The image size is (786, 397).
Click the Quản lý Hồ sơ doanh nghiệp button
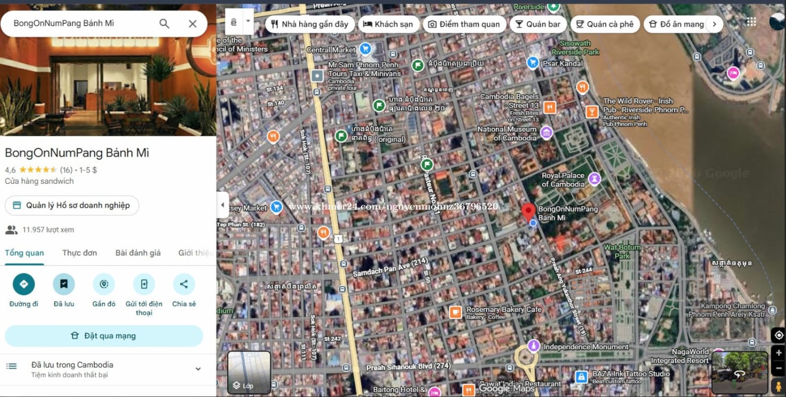(x=72, y=205)
